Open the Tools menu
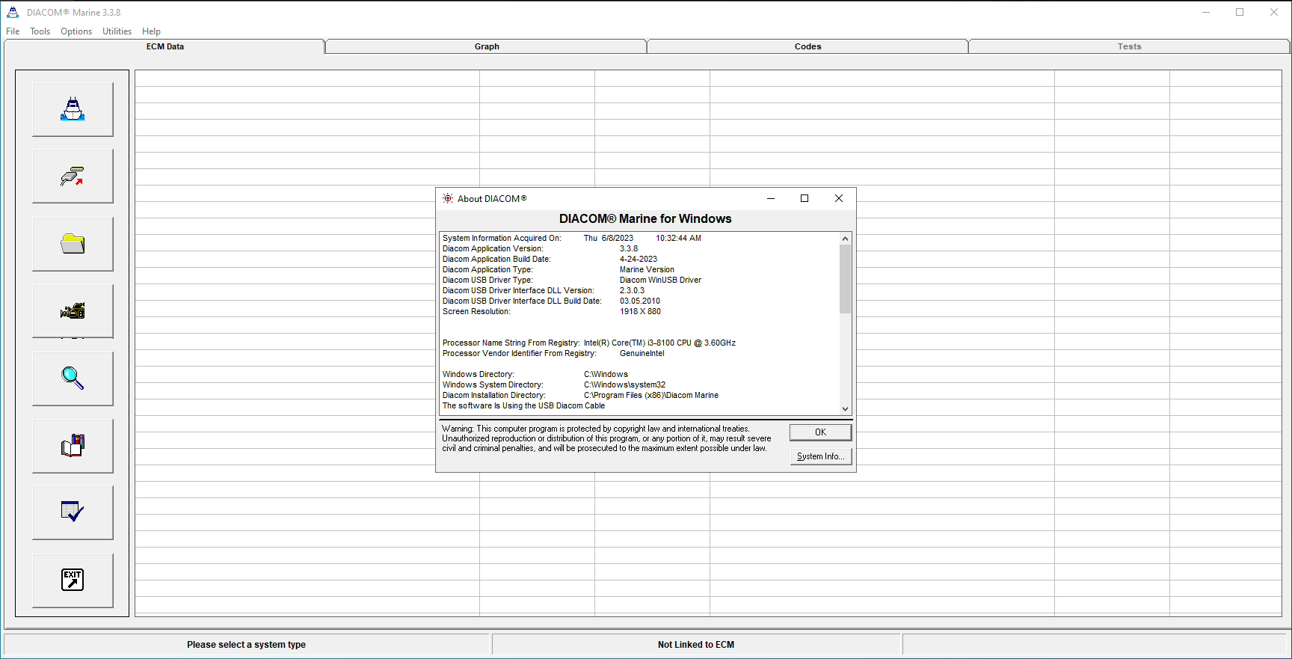This screenshot has height=659, width=1292. tap(40, 31)
